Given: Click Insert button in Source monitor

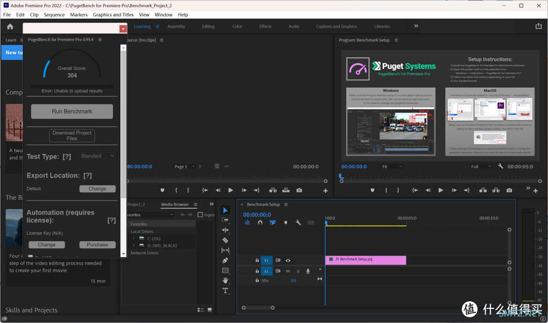Looking at the screenshot, I should point(273,190).
